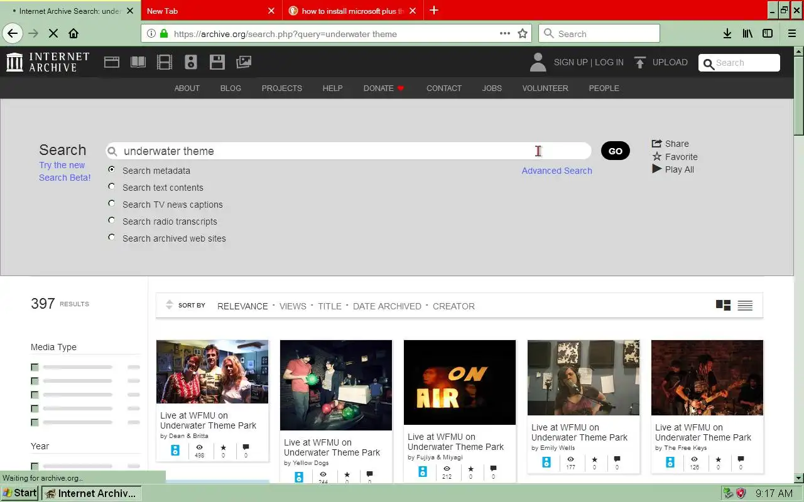
Task: Open the Library icon in the toolbar
Action: tap(747, 34)
